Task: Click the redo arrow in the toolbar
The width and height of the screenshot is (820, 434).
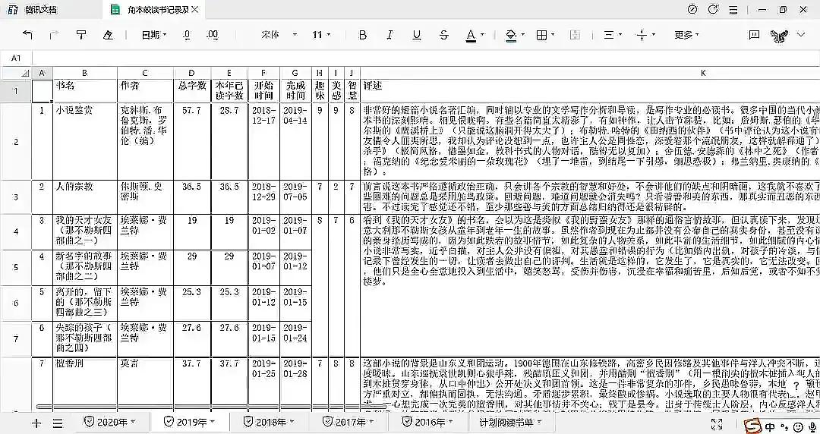Action: [x=55, y=35]
